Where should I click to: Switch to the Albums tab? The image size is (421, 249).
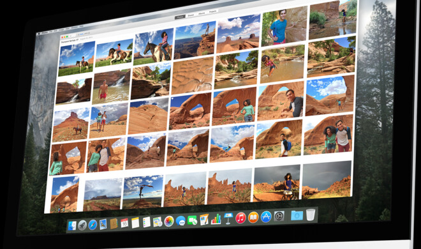tap(202, 13)
